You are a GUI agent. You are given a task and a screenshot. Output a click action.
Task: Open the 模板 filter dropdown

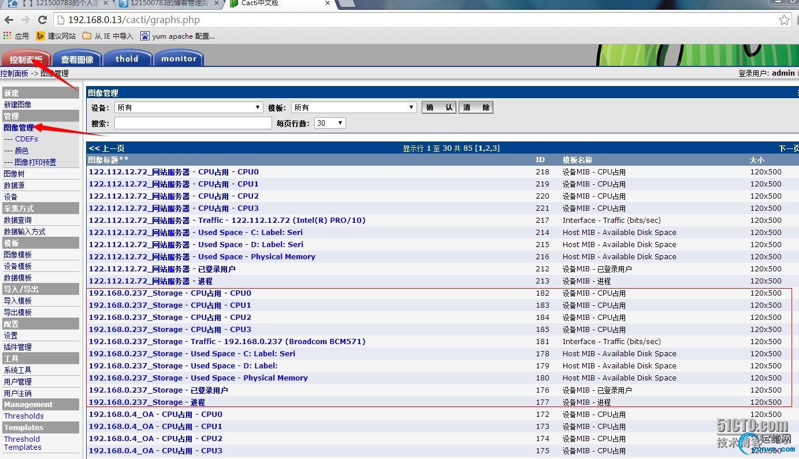pos(354,107)
